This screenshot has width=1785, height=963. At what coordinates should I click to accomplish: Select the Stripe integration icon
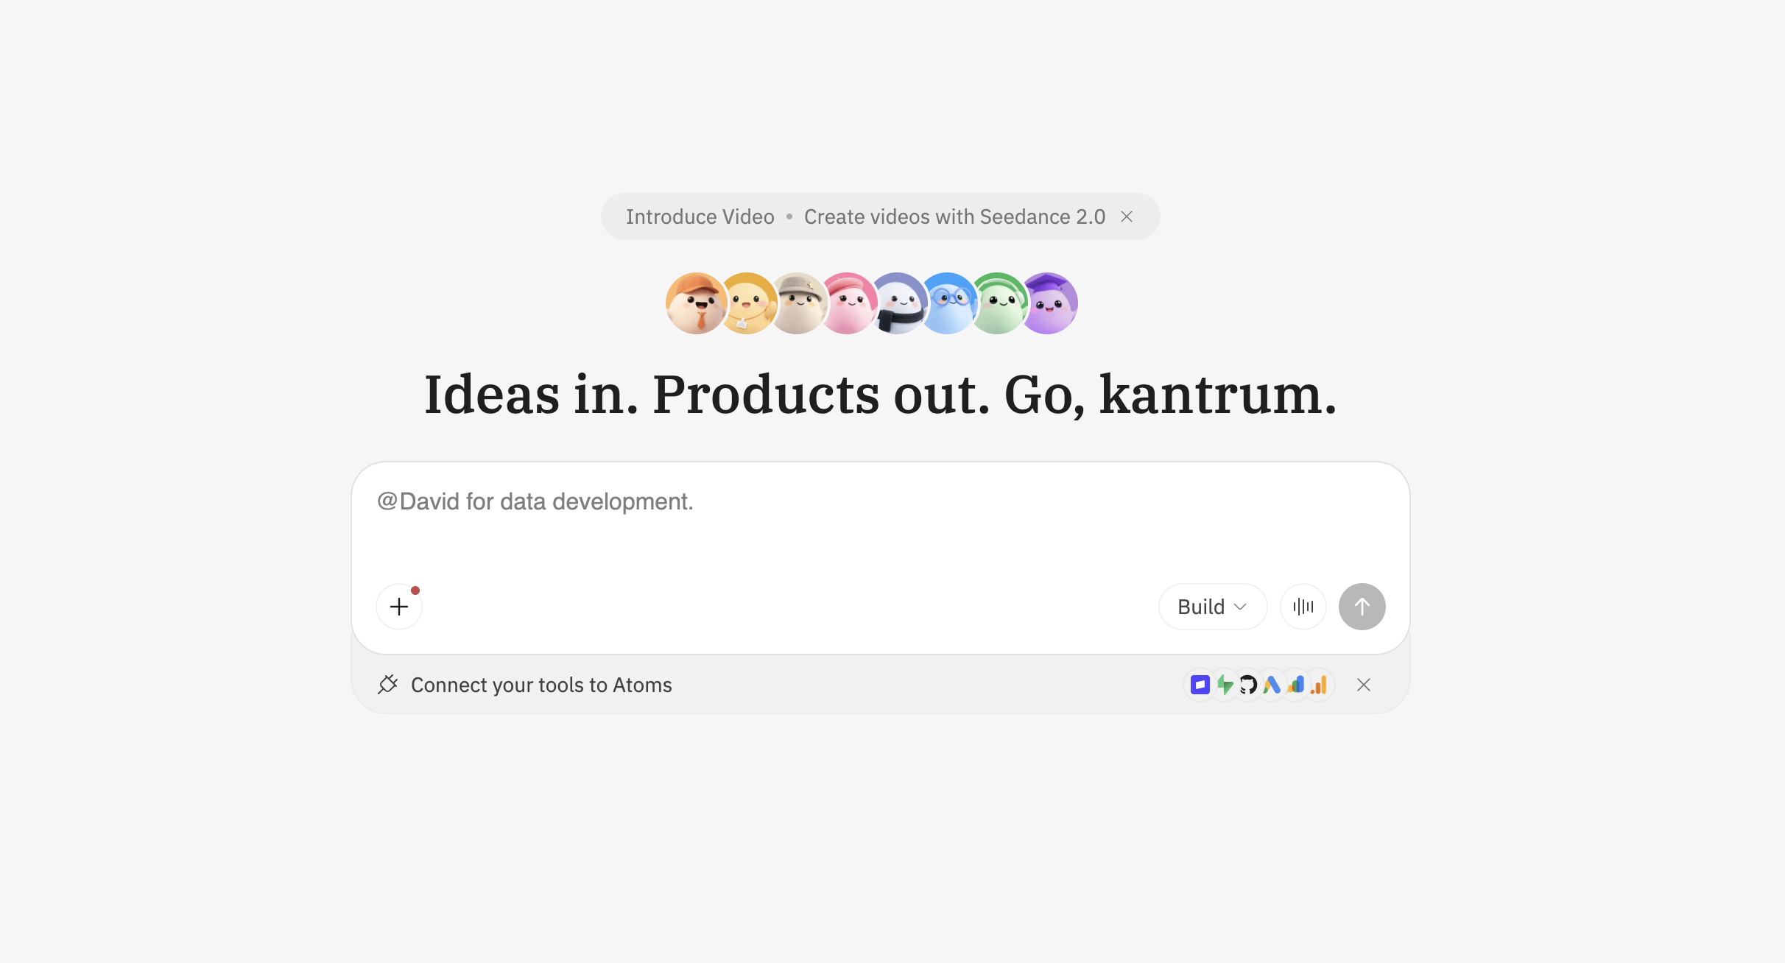click(x=1200, y=685)
